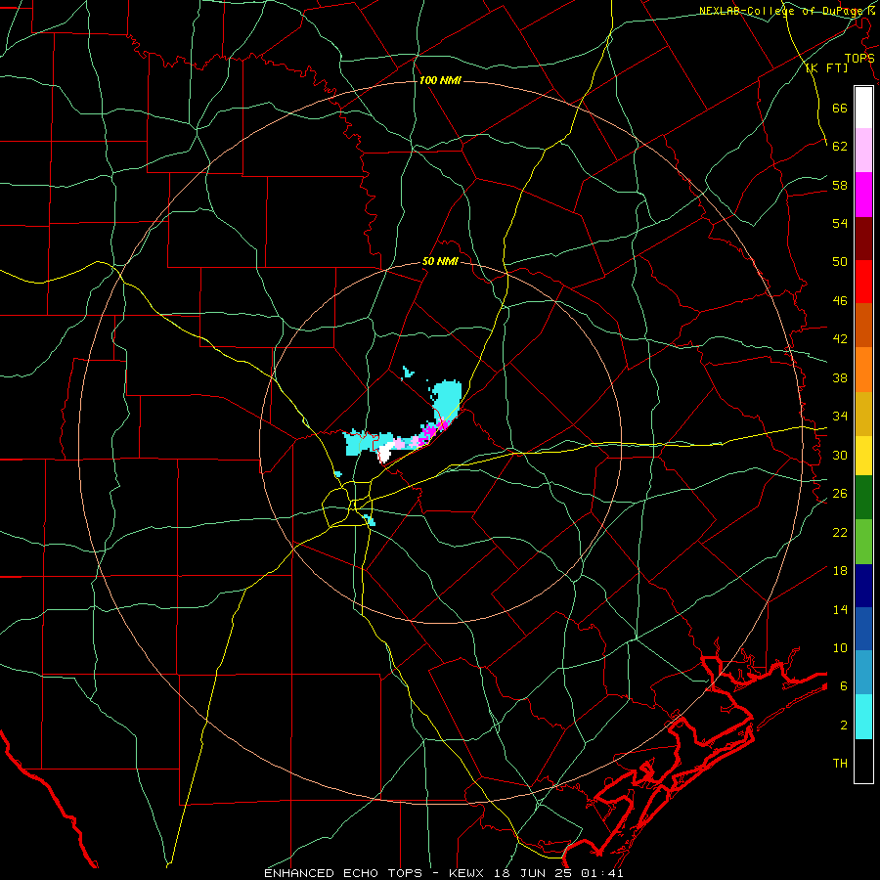This screenshot has height=880, width=880.
Task: Click the legend value 10
Action: 840,648
